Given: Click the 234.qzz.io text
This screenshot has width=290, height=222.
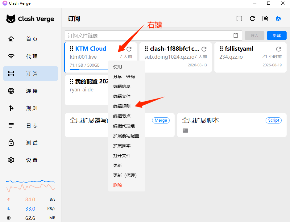Looking at the screenshot, I should (231, 57).
